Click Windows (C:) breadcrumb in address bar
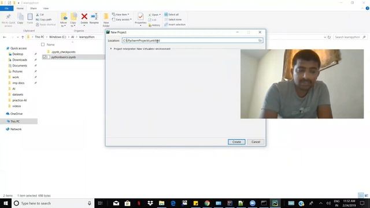370x208 pixels. coord(58,37)
